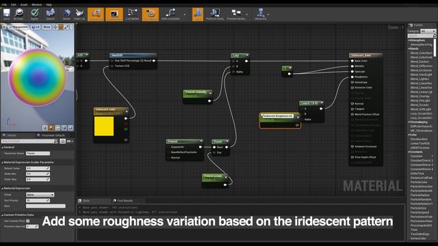
Task: Toggle the Live Update toolbar button
Action: (x=151, y=14)
